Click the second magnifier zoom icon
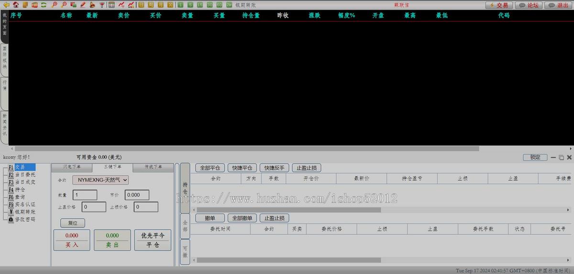Screen dimensions: 574x274 (64, 5)
